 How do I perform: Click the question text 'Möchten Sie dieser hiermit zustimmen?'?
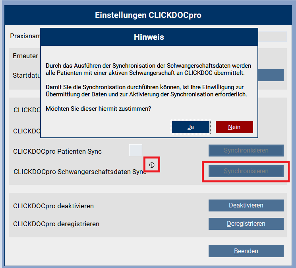pyautogui.click(x=99, y=108)
